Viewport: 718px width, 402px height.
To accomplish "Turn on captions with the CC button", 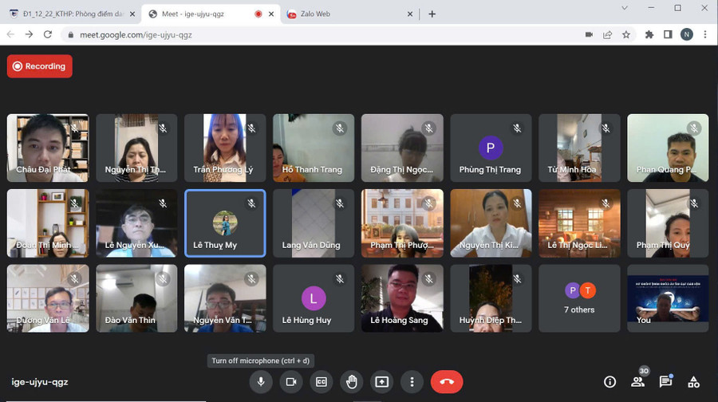I will pos(322,382).
